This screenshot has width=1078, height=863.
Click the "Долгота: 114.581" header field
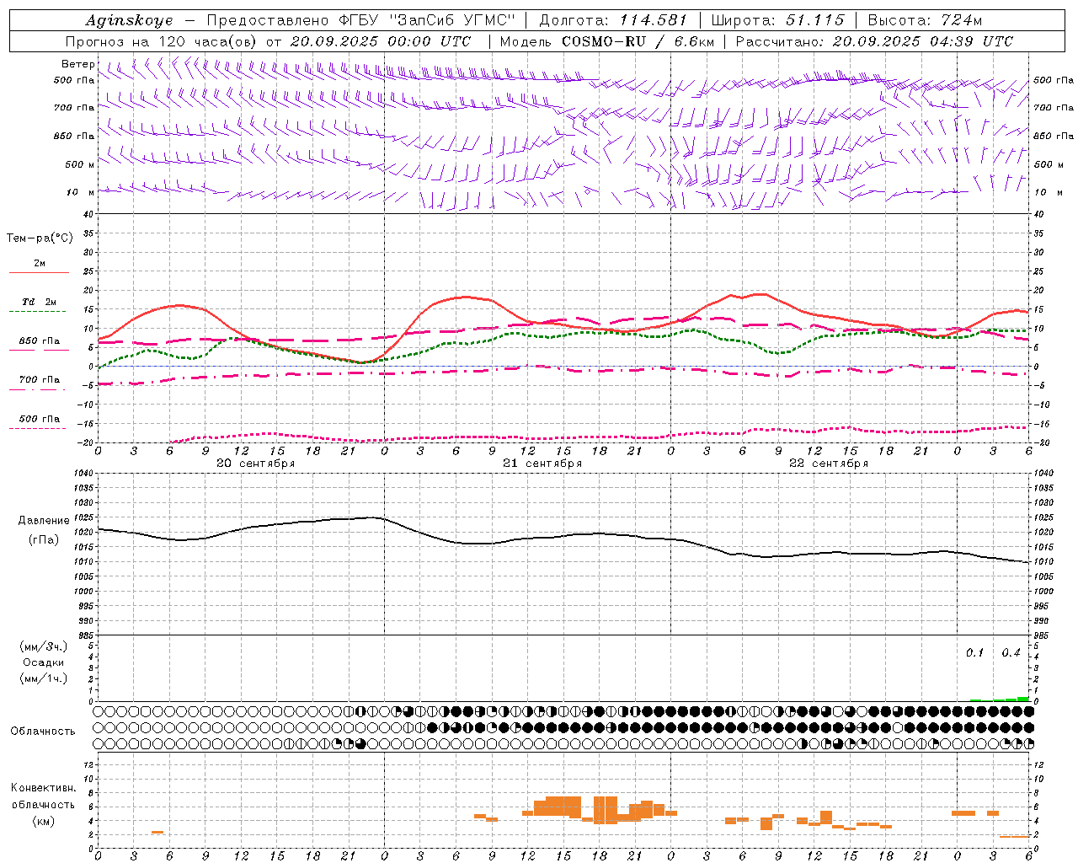[x=613, y=20]
